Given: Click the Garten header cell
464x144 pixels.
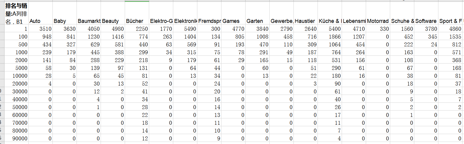Looking at the screenshot, I should [257, 13].
